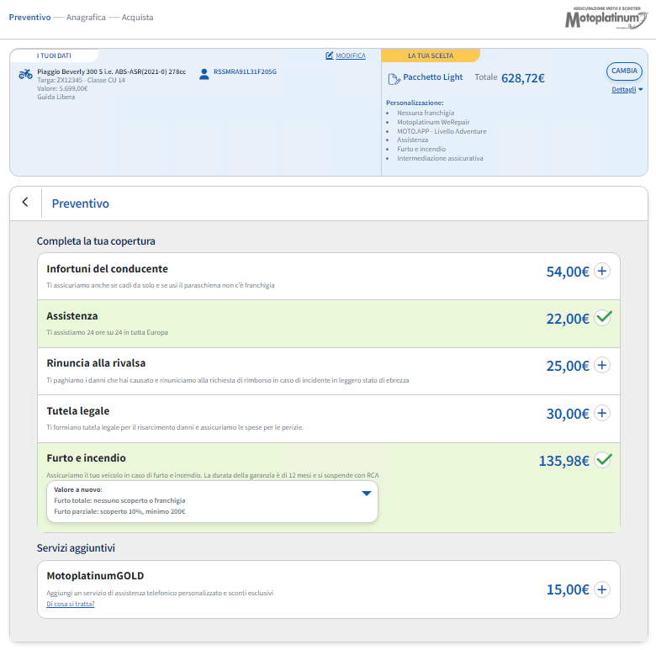This screenshot has width=656, height=650.
Task: Click the edit pencil icon beside MODIFICA
Action: coord(329,55)
